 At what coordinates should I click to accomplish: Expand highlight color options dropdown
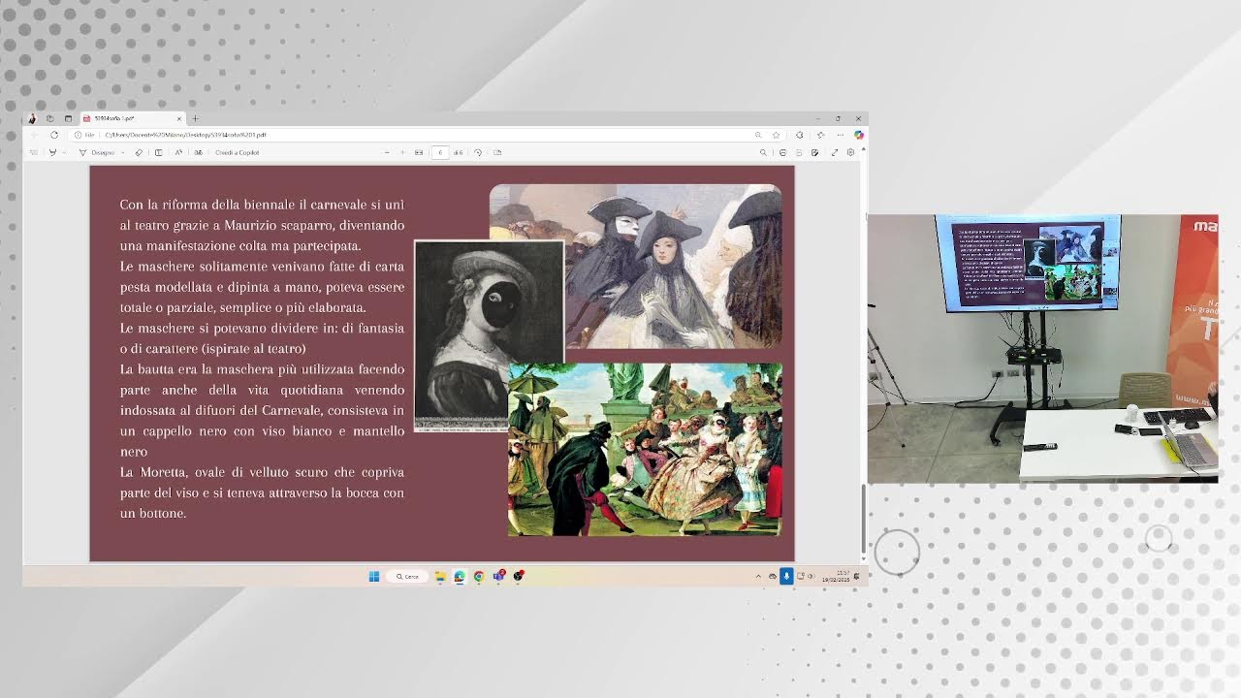(x=65, y=152)
